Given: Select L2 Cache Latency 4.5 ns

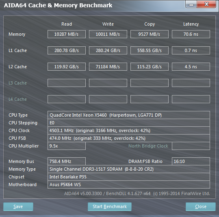Looking at the screenshot, I should point(191,67).
